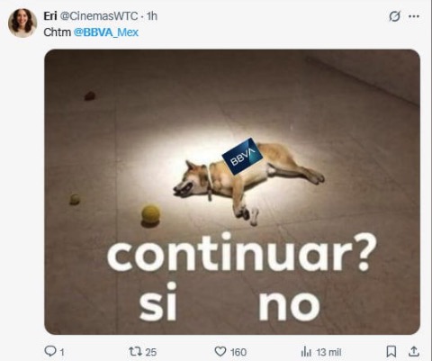
Task: Click the retweet count 25
Action: [x=151, y=352]
